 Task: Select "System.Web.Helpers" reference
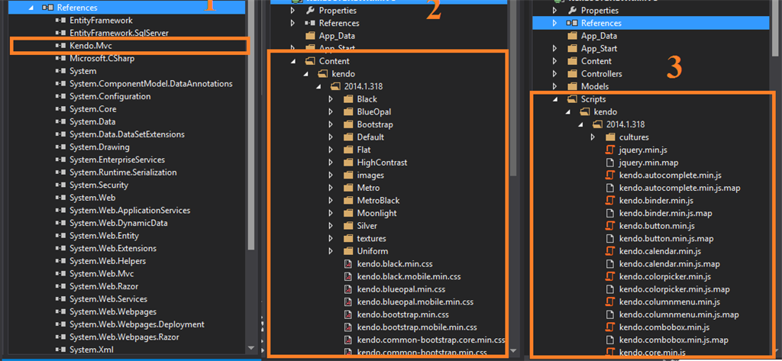click(x=107, y=261)
